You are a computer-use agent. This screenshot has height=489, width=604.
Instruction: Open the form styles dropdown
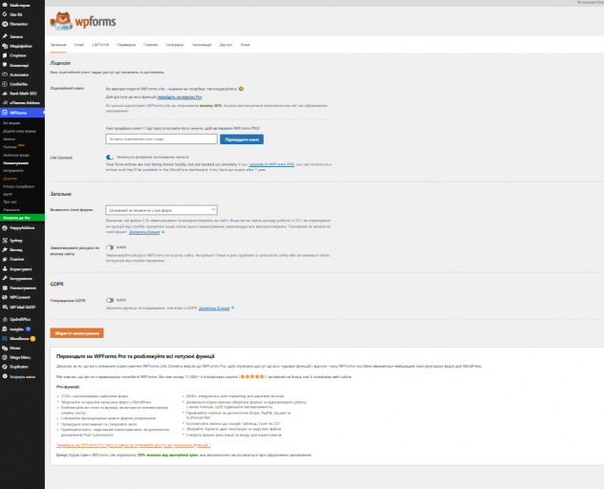point(162,210)
